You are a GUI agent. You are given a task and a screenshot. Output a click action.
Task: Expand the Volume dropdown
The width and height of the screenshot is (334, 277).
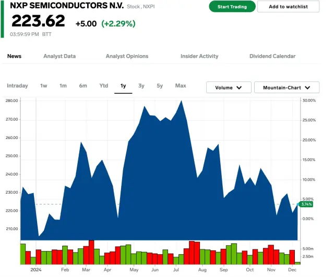point(229,88)
